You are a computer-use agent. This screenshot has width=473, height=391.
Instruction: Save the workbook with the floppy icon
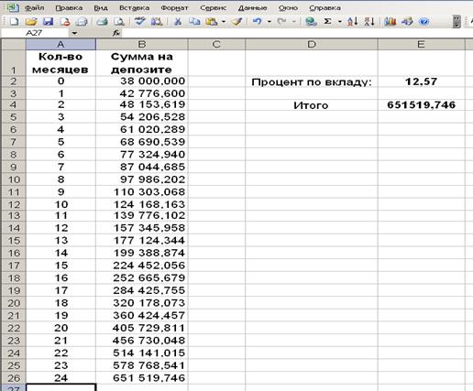tap(48, 22)
